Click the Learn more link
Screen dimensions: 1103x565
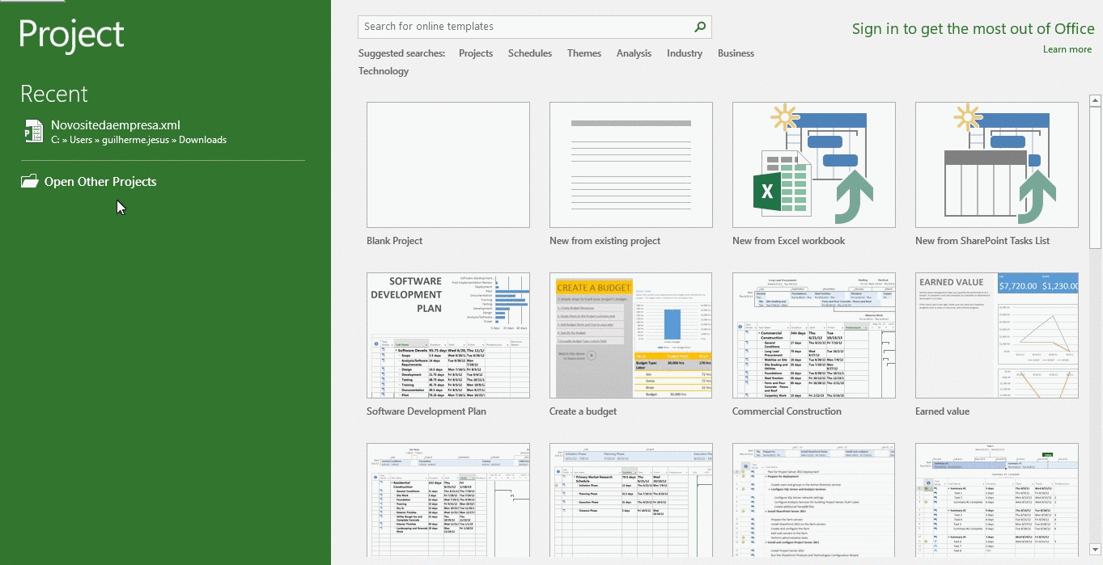tap(1067, 49)
